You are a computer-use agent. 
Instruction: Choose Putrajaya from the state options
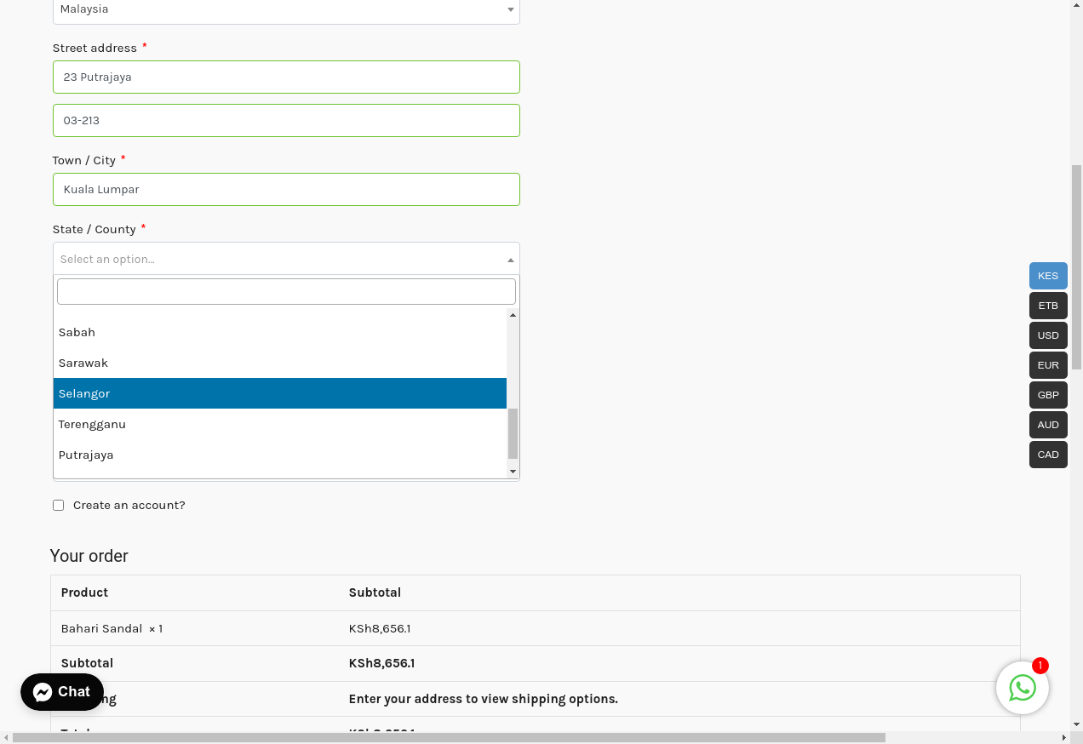279,455
